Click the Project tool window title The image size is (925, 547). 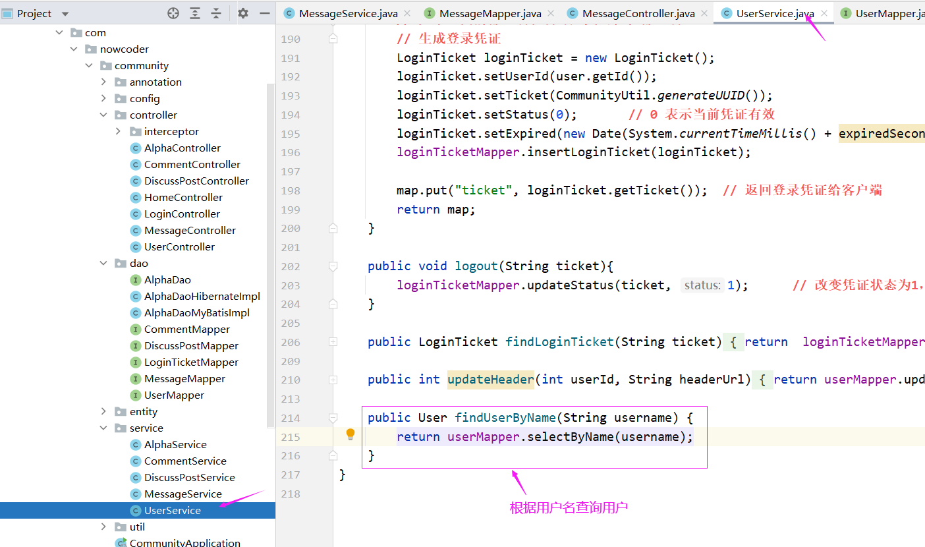coord(34,13)
